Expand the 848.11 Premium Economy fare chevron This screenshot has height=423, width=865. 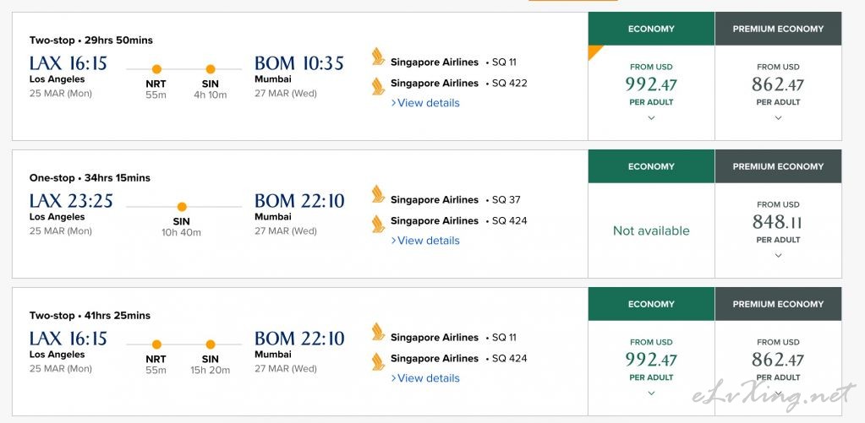point(779,256)
